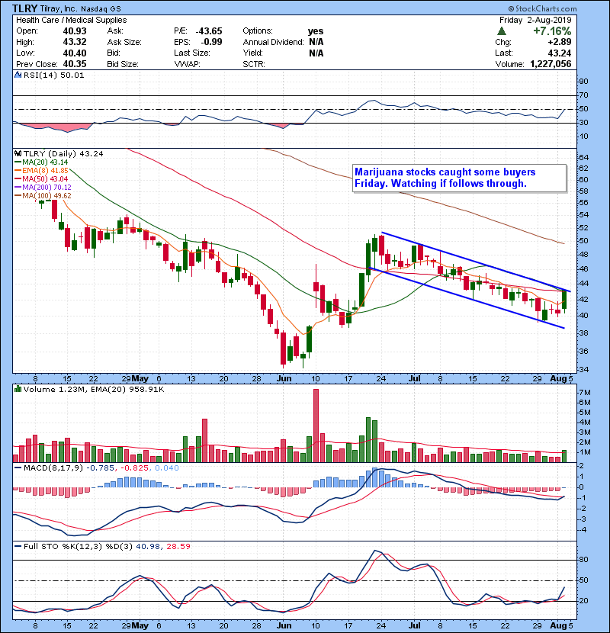
Task: Click the +7.16% percent change
Action: click(x=552, y=31)
